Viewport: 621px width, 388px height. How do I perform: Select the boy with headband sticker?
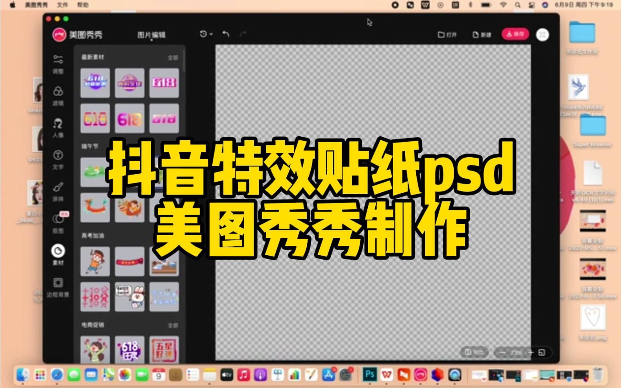tap(95, 261)
